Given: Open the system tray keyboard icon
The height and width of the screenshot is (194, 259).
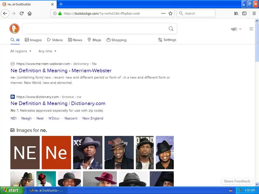Looking at the screenshot, I should coord(231,190).
